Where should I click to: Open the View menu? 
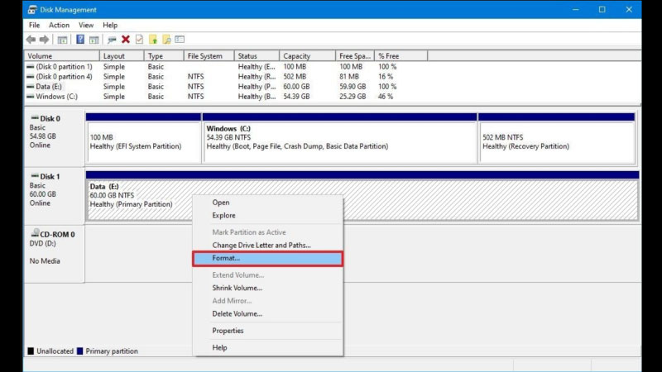pyautogui.click(x=85, y=25)
